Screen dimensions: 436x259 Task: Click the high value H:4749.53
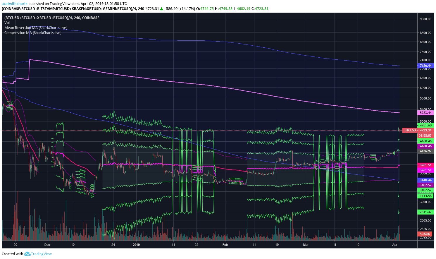click(x=224, y=8)
